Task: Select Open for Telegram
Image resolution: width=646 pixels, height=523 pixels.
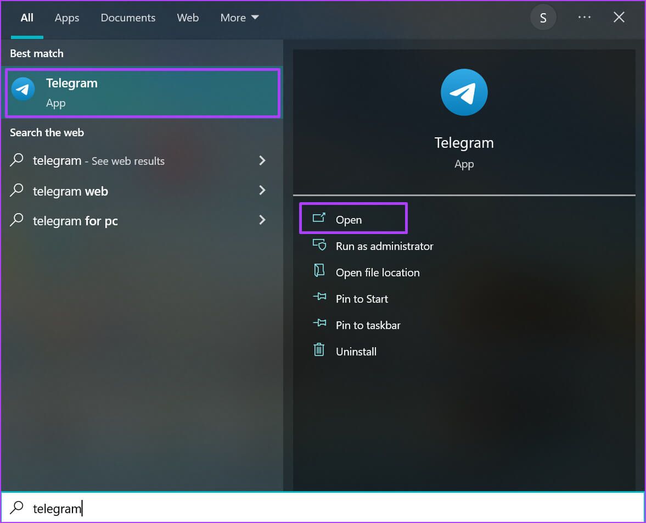Action: (353, 218)
